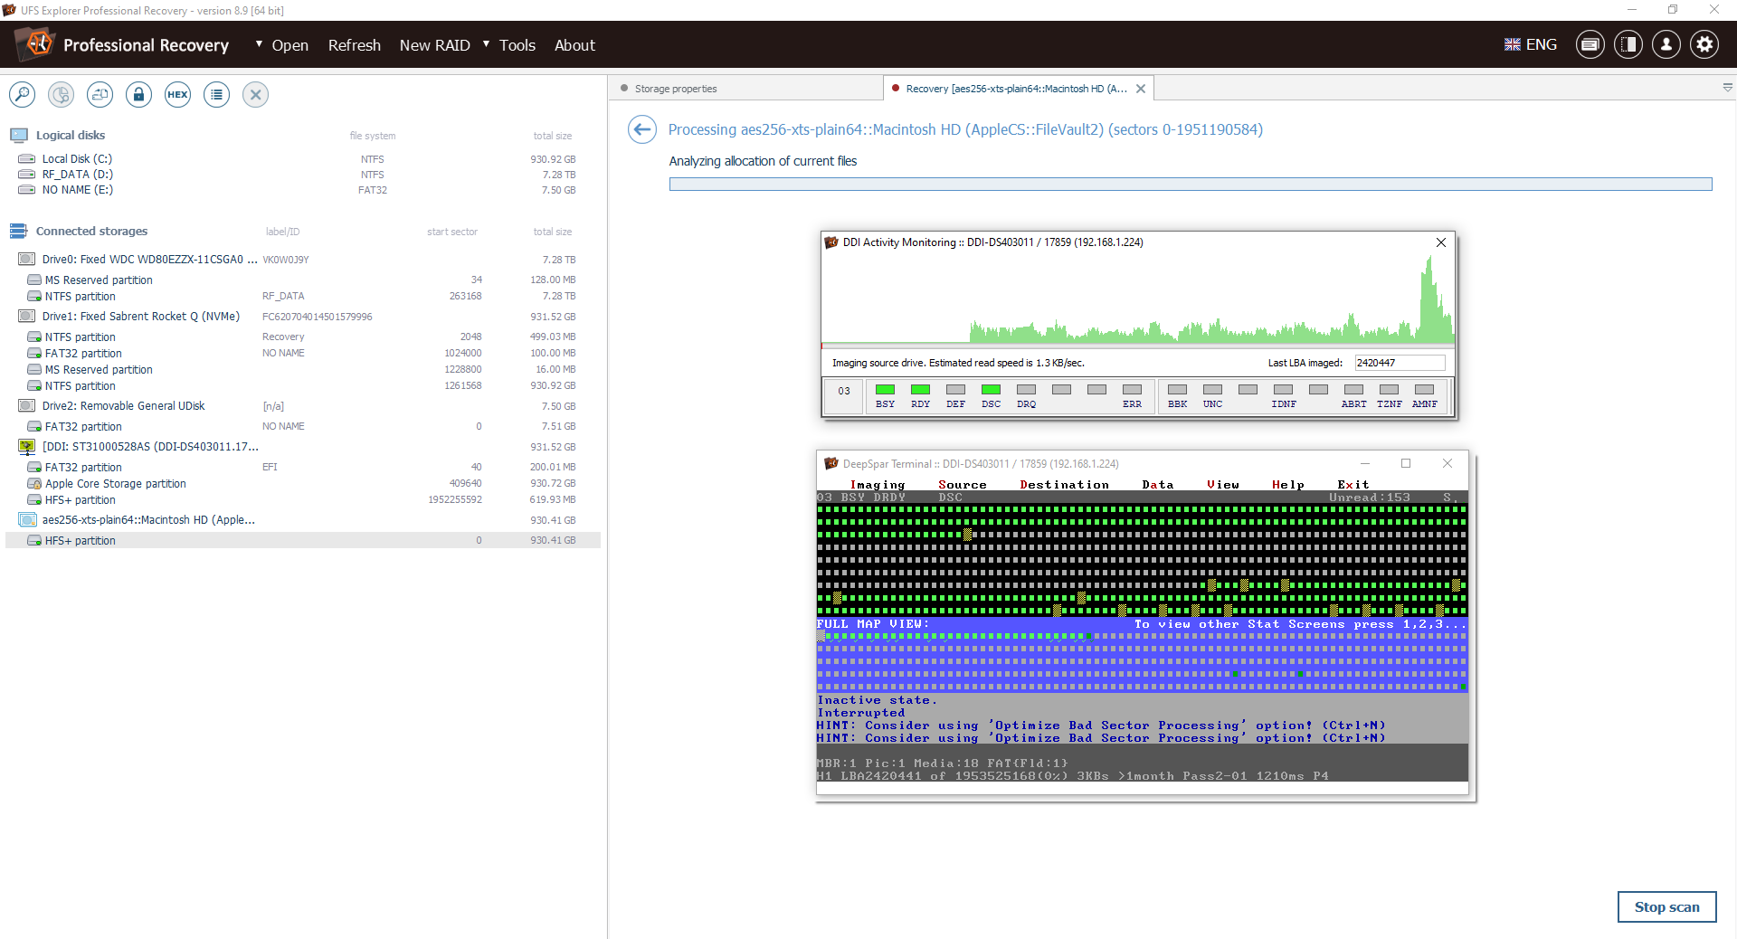The width and height of the screenshot is (1737, 939).
Task: Close the Recovery tab
Action: coord(1141,89)
